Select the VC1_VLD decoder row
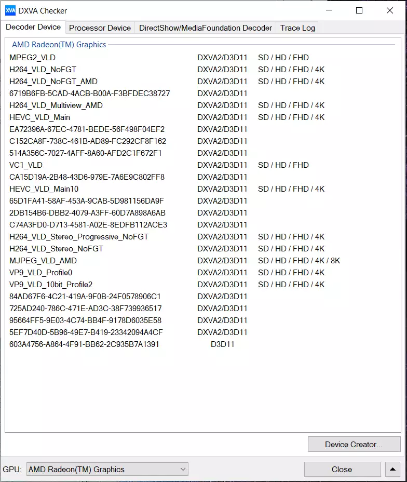407x482 pixels. pyautogui.click(x=203, y=165)
